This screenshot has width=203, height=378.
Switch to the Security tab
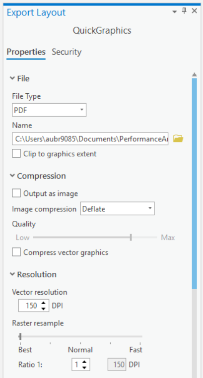pyautogui.click(x=67, y=52)
